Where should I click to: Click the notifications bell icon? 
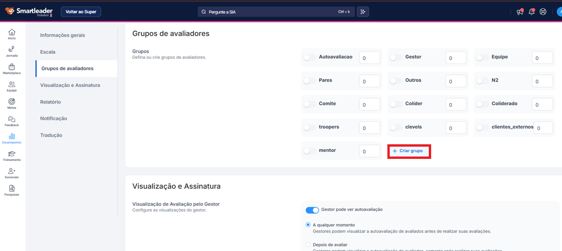click(x=531, y=12)
